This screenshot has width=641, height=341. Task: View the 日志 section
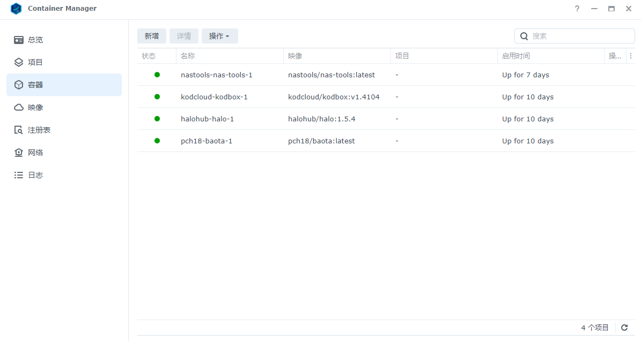[64, 175]
